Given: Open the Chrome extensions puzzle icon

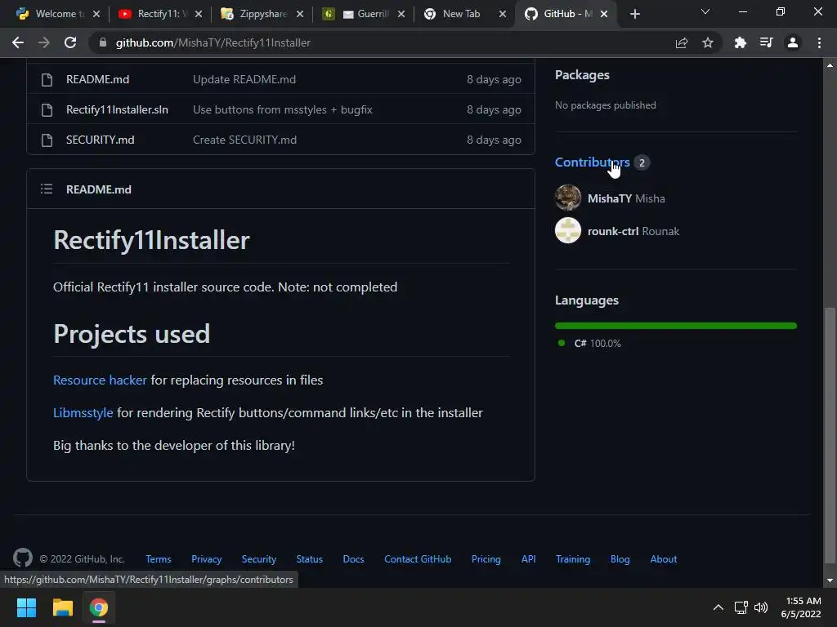Looking at the screenshot, I should [x=741, y=42].
